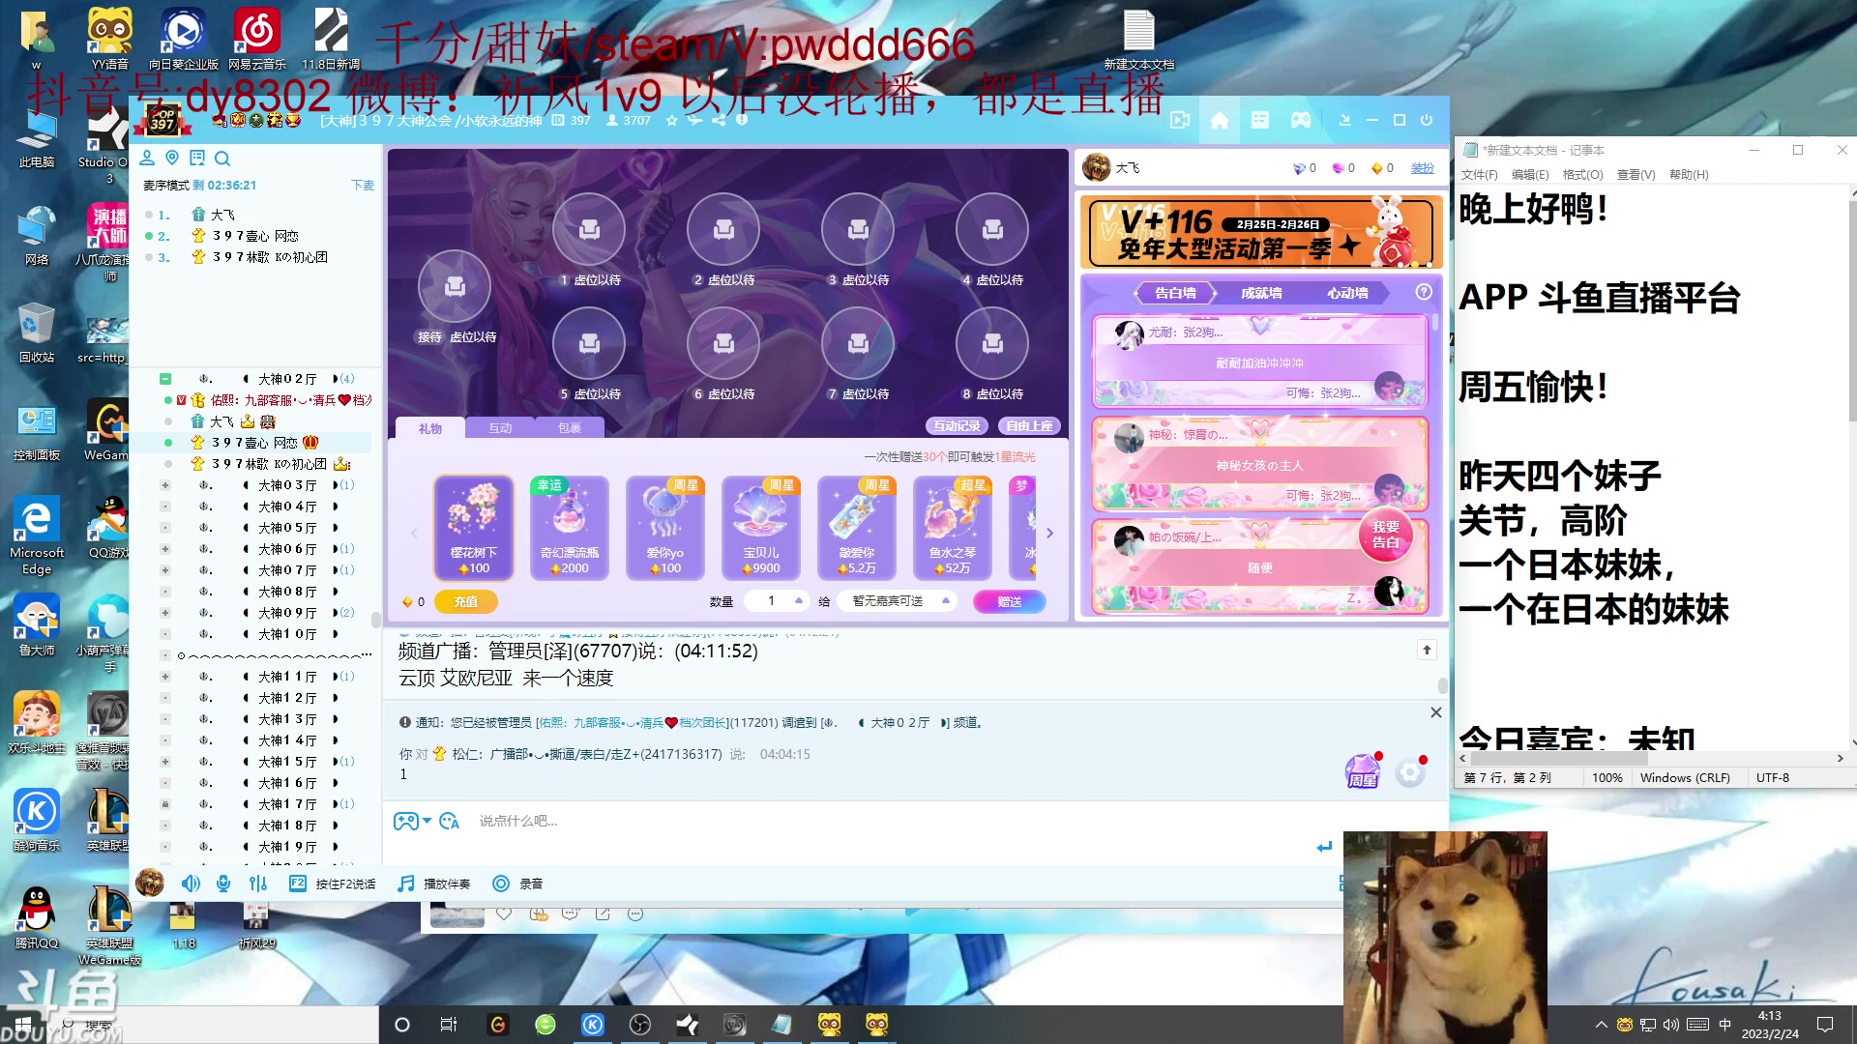Open the game emoticon icon in chat
The image size is (1857, 1044).
coord(405,822)
